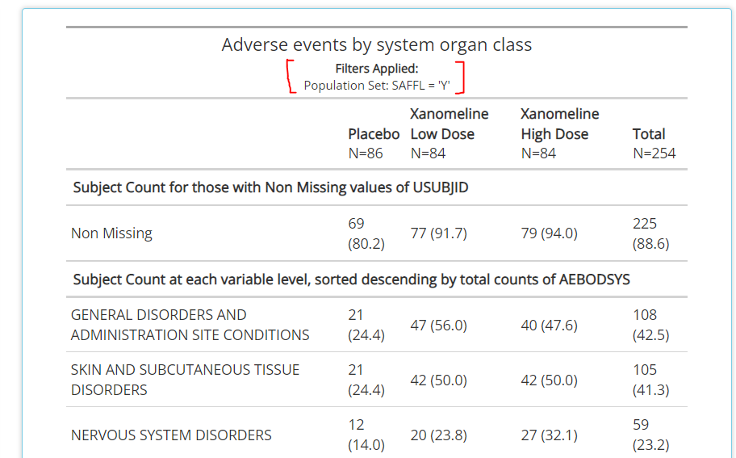The image size is (736, 458).
Task: Click the table title 'Adverse events by system organ class'
Action: tap(376, 45)
